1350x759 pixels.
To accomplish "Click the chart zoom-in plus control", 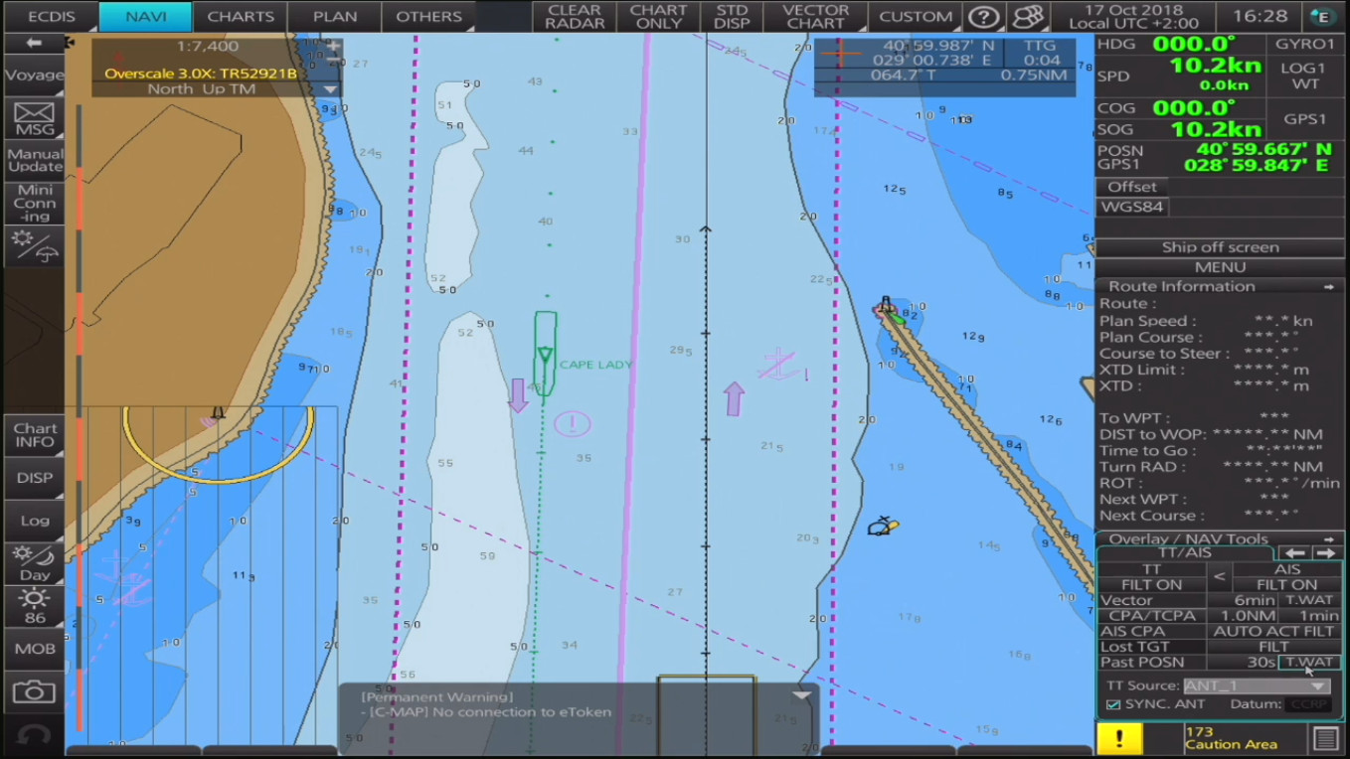I will point(333,47).
